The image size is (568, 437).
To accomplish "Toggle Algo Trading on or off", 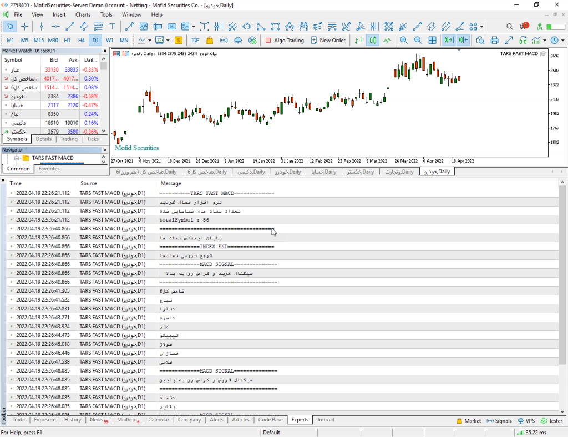I will pos(285,40).
